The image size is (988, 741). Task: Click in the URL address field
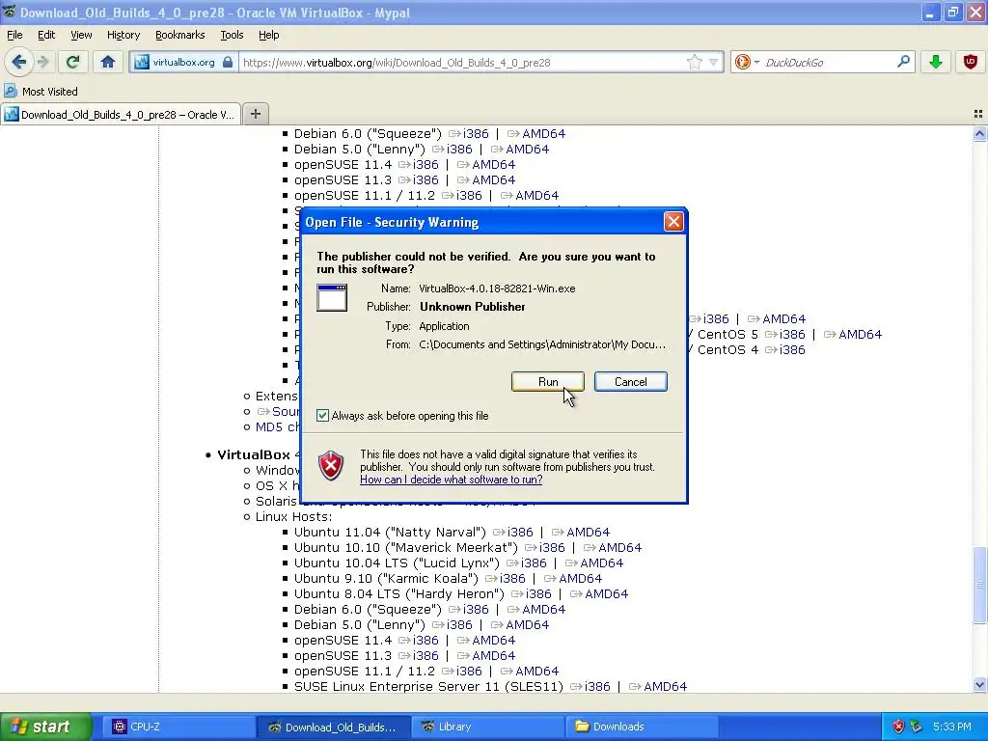(x=463, y=63)
